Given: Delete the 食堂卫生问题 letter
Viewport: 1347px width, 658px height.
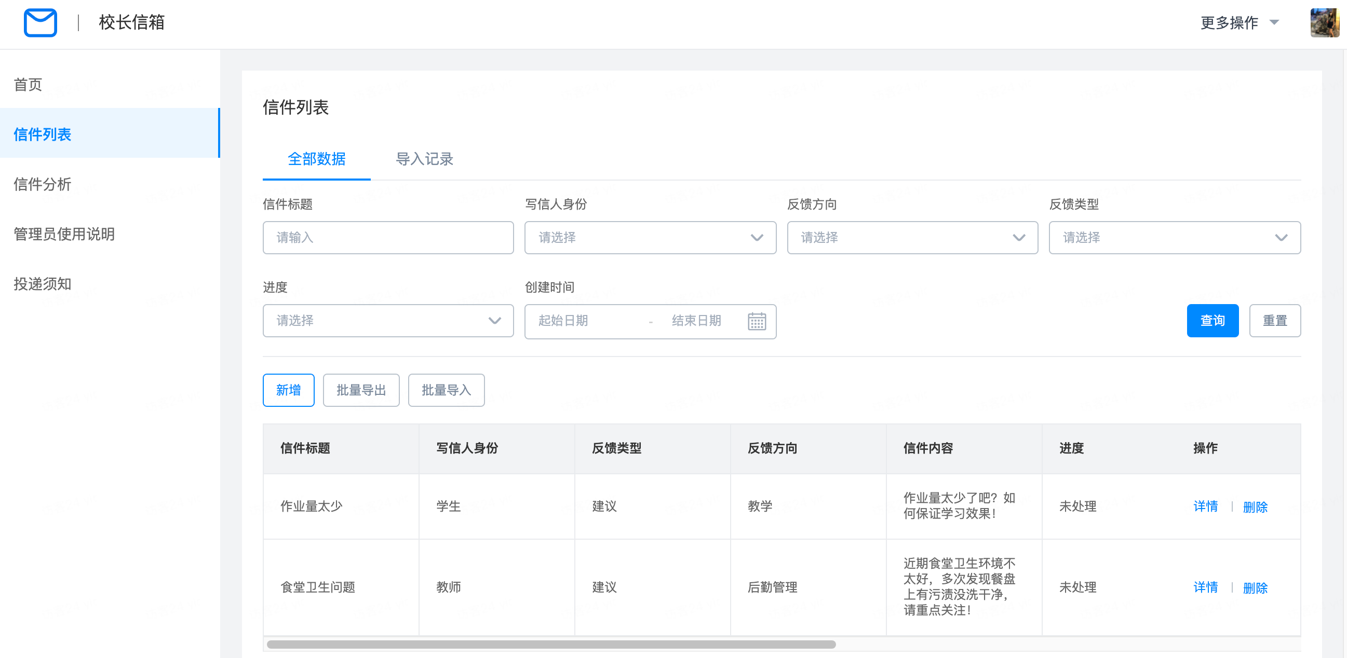Looking at the screenshot, I should coord(1255,587).
